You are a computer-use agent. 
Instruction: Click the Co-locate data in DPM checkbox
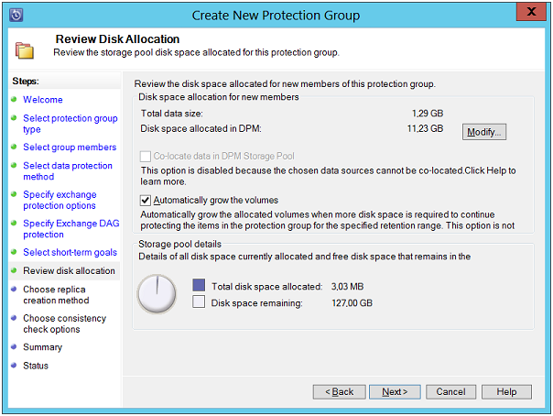point(146,157)
